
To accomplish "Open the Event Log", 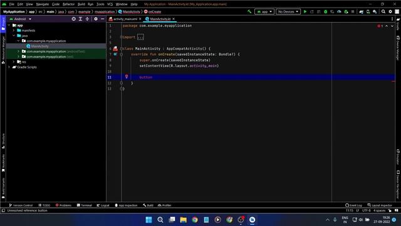I will (353, 205).
